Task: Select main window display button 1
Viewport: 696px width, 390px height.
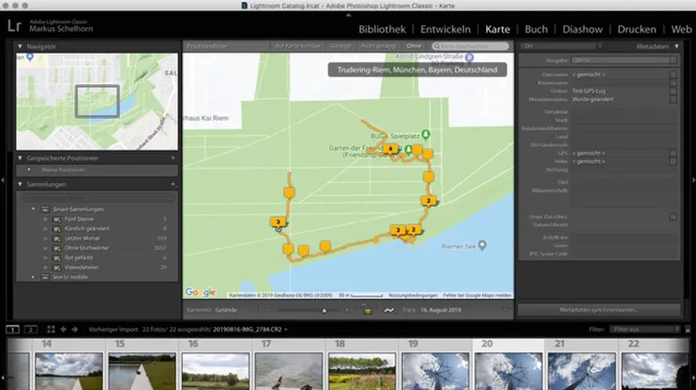Action: pyautogui.click(x=13, y=329)
